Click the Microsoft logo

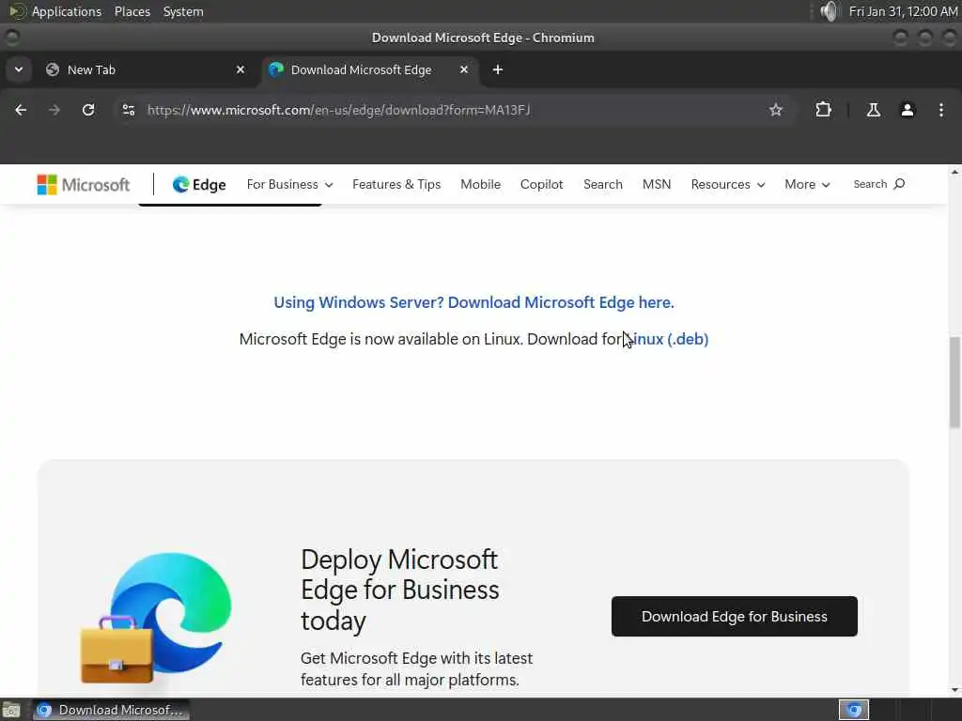pos(84,185)
